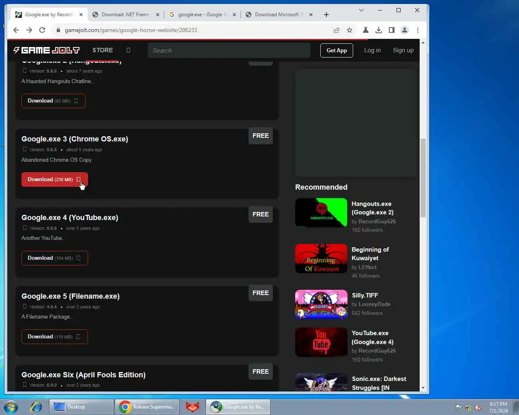Click the Google.exe 5 (Filename.exe) title
519x415 pixels.
click(x=71, y=296)
